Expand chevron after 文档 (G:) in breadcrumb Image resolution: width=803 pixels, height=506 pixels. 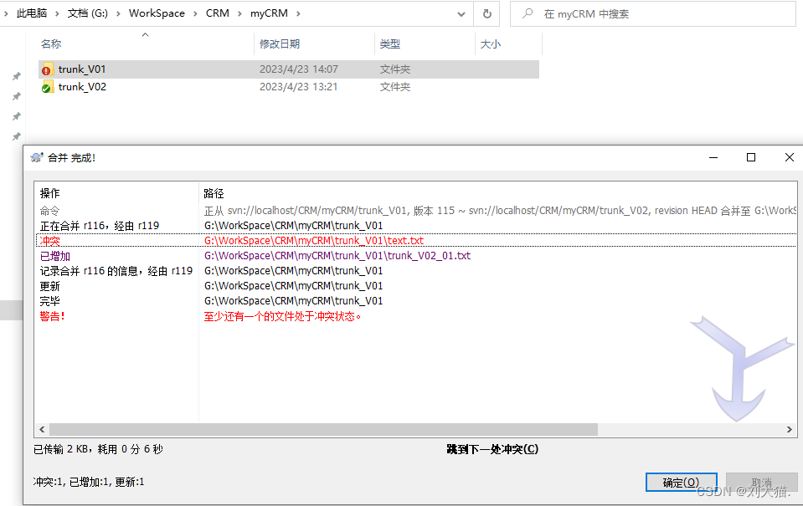pos(118,13)
